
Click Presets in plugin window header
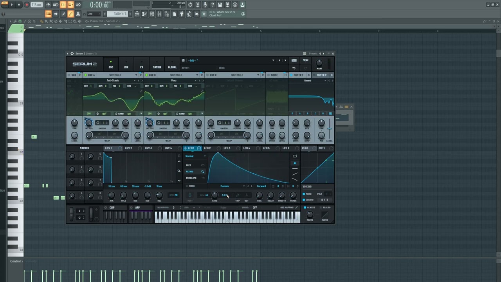313,53
